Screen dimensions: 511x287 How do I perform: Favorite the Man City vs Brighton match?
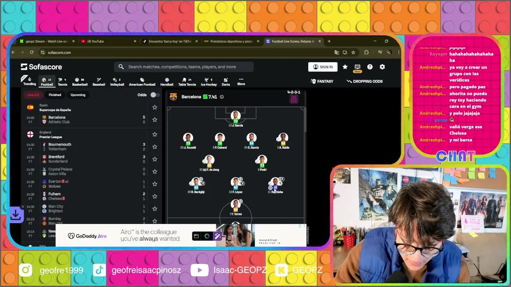click(154, 208)
